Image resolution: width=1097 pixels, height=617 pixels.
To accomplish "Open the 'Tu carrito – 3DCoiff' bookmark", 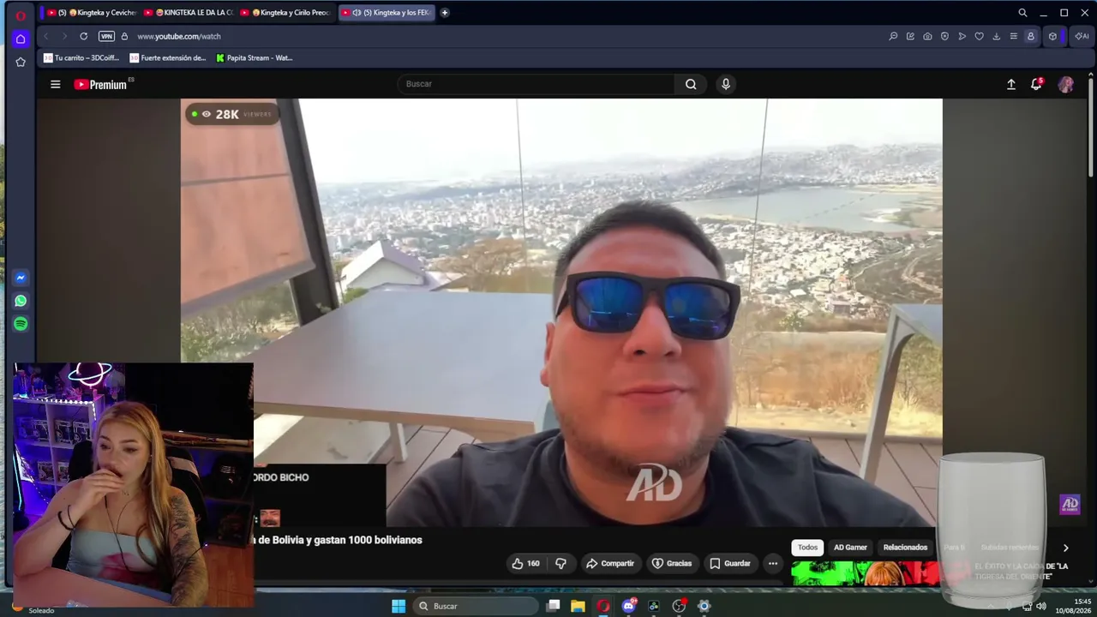I will coord(81,58).
